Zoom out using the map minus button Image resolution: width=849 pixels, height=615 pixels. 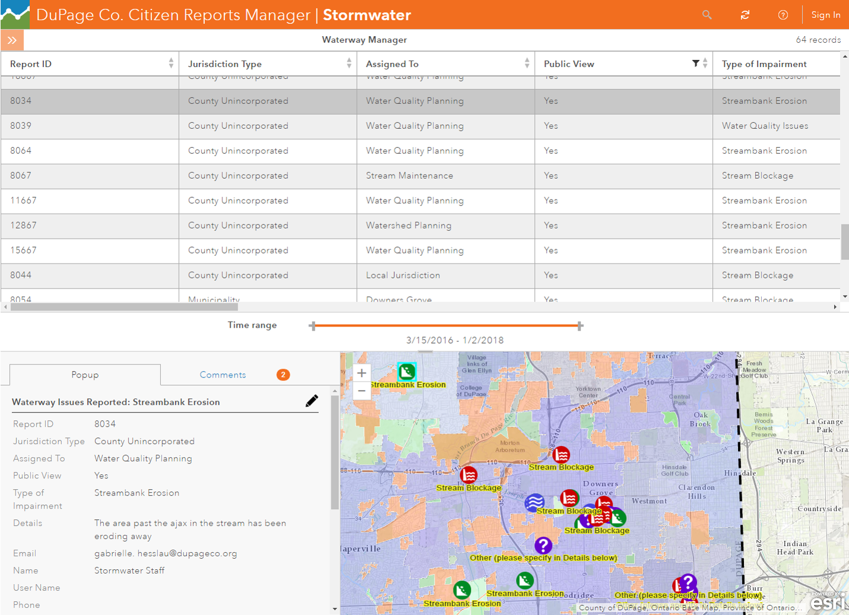tap(362, 391)
